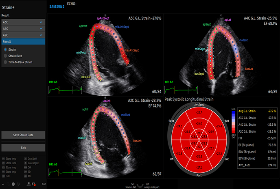Open the A3C view entry
This screenshot has width=280, height=189.
click(22, 21)
